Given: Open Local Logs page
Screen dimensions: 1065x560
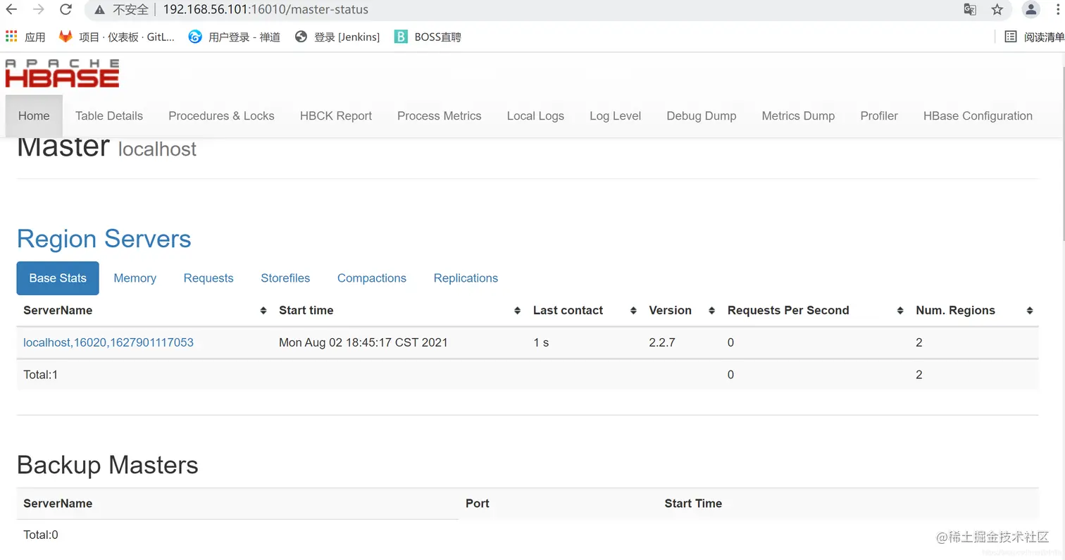Looking at the screenshot, I should click(x=535, y=116).
